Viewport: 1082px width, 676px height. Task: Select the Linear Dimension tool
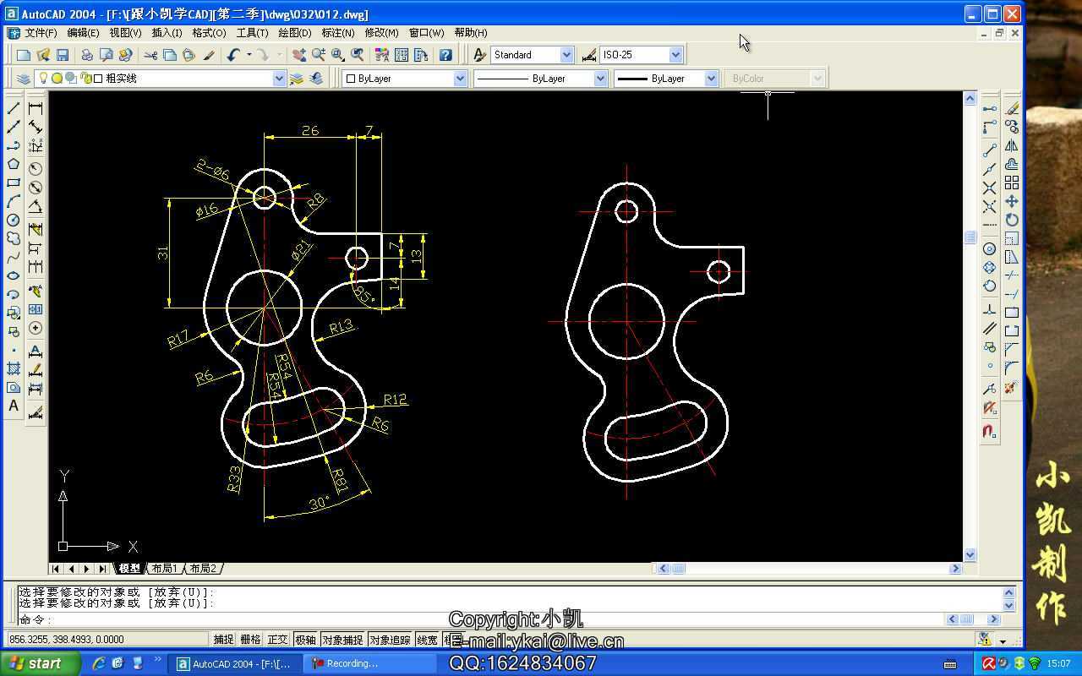coord(36,108)
